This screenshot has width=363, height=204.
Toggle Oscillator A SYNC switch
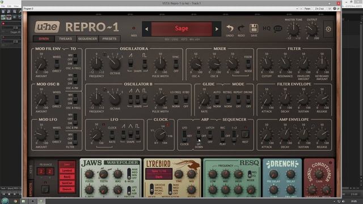[x=176, y=63]
